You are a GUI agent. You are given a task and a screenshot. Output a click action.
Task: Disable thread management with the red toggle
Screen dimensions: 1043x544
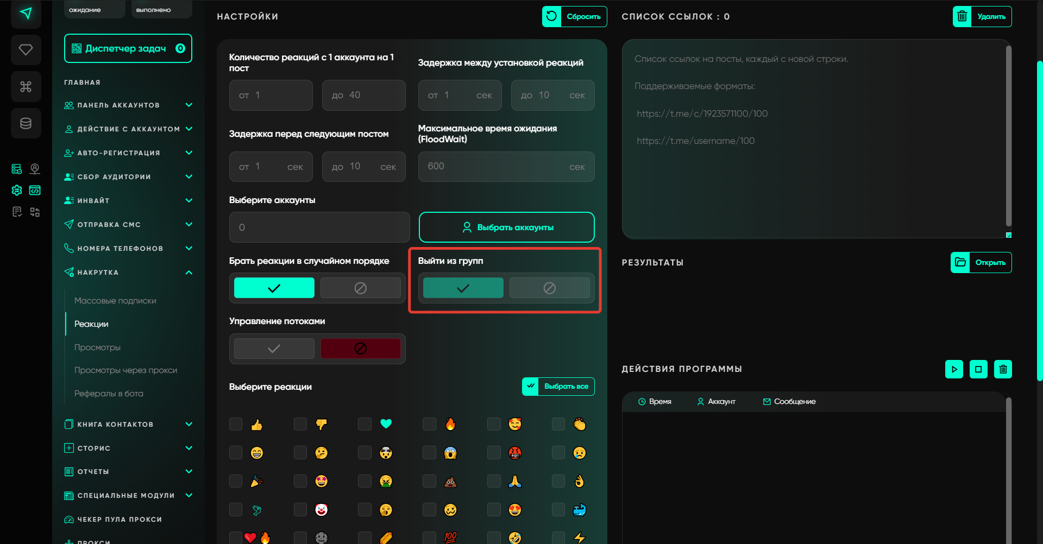[360, 349]
